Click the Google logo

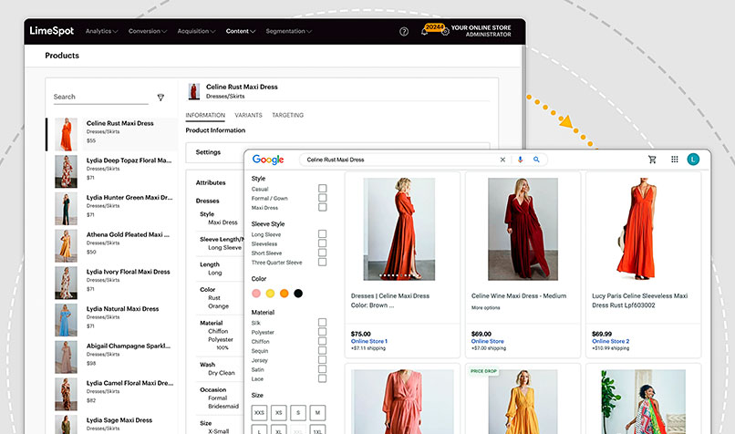[x=268, y=160]
